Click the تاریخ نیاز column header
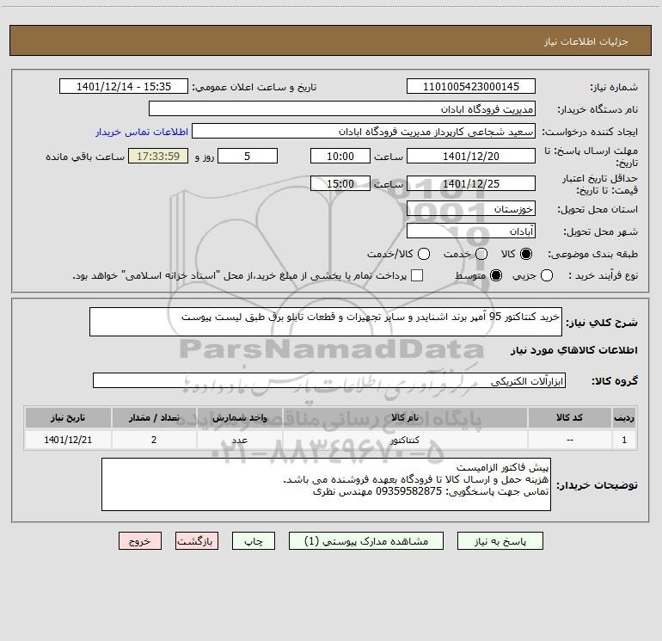The height and width of the screenshot is (641, 662). coord(68,417)
